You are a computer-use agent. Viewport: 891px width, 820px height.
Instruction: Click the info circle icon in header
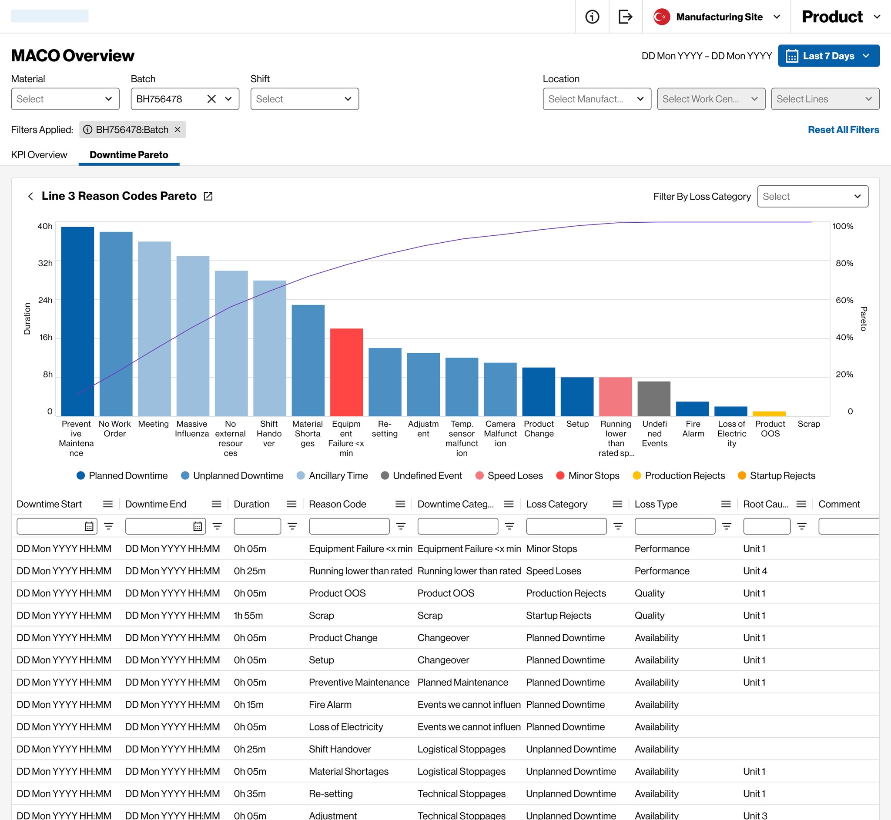tap(592, 17)
